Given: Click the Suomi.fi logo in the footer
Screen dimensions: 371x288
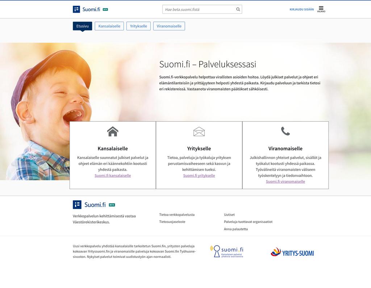Looking at the screenshot, I should click(89, 205).
